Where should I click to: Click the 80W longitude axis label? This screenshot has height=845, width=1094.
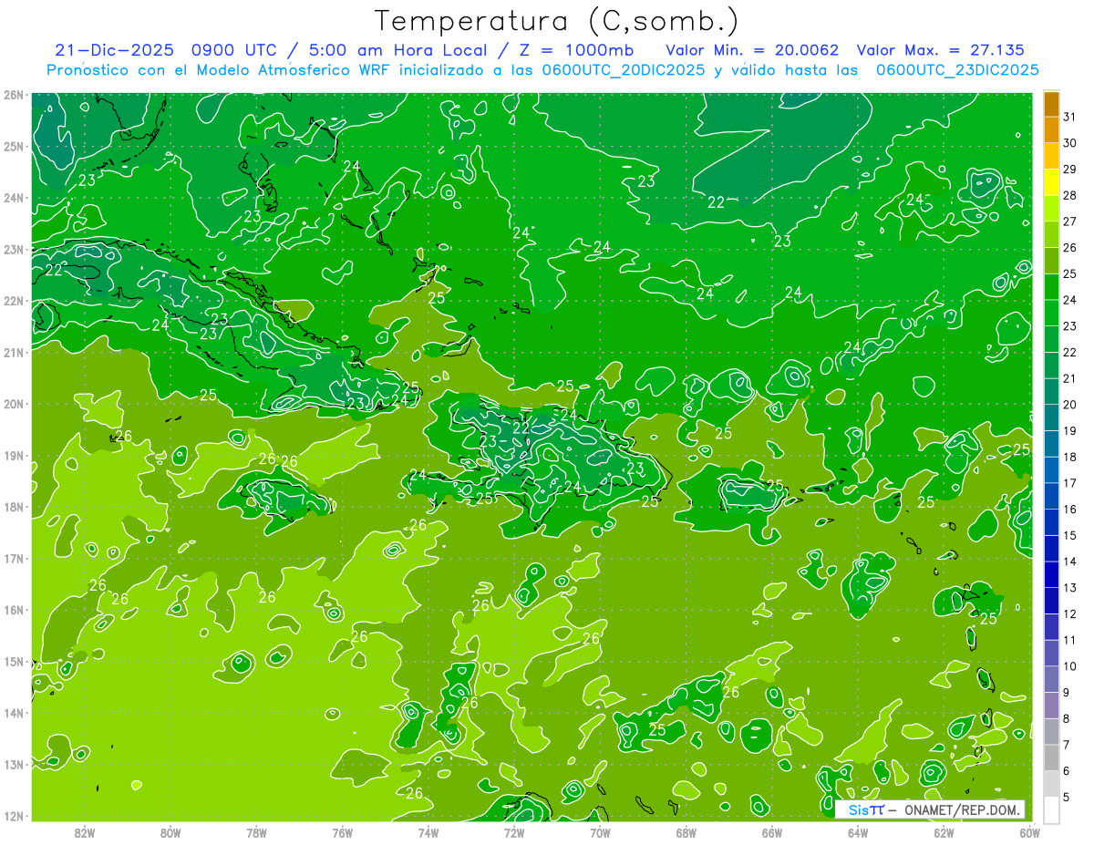point(170,832)
